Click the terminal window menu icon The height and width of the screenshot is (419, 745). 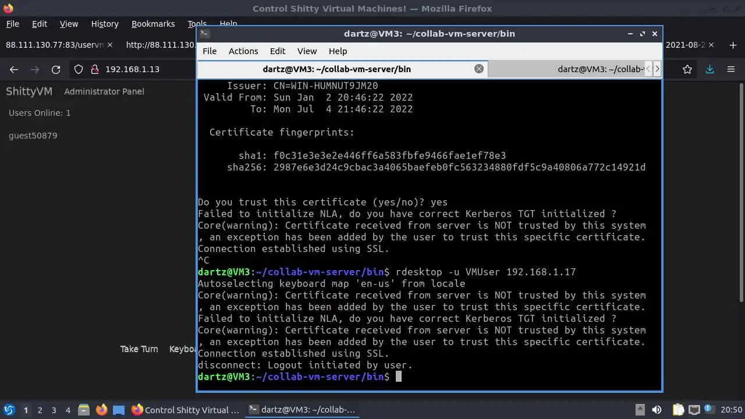(x=204, y=34)
